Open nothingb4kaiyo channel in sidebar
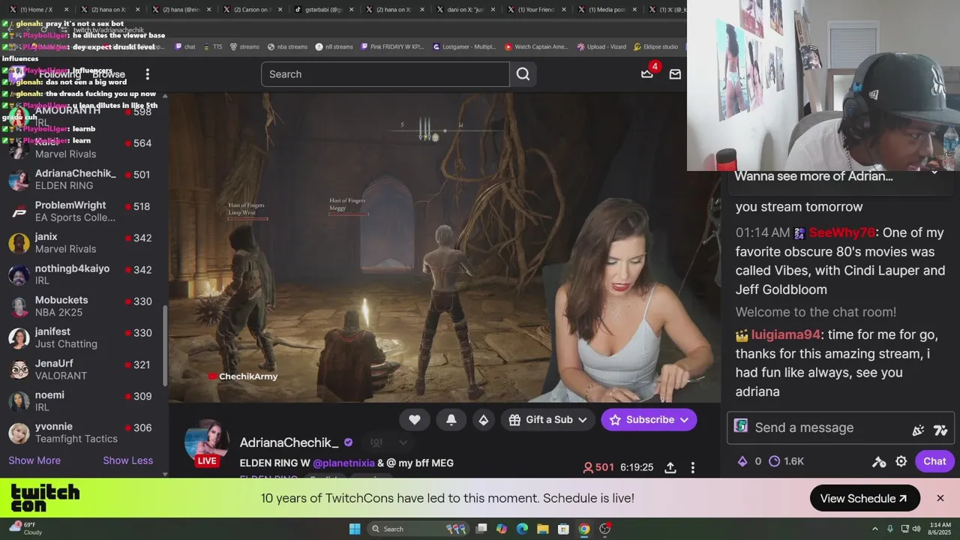 [82, 274]
